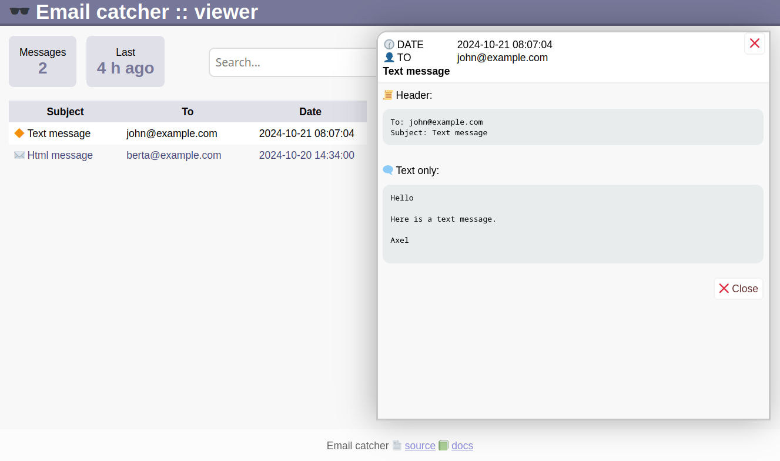Click the clock icon next to DATE
Viewport: 780px width, 461px height.
389,45
